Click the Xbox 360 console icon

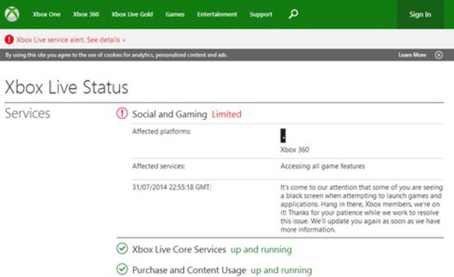283,135
